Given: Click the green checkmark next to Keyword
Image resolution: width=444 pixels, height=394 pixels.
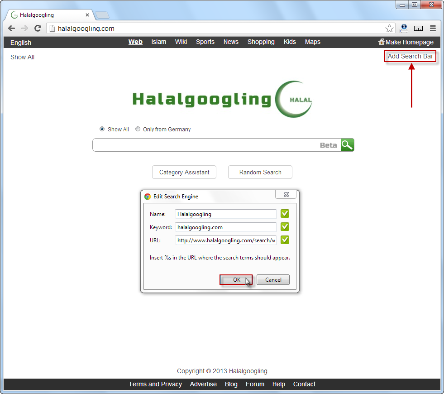Looking at the screenshot, I should pos(285,226).
